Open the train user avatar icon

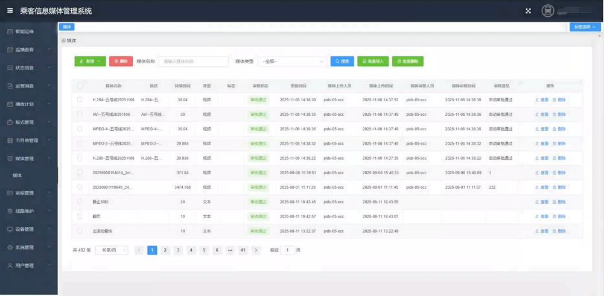(547, 11)
